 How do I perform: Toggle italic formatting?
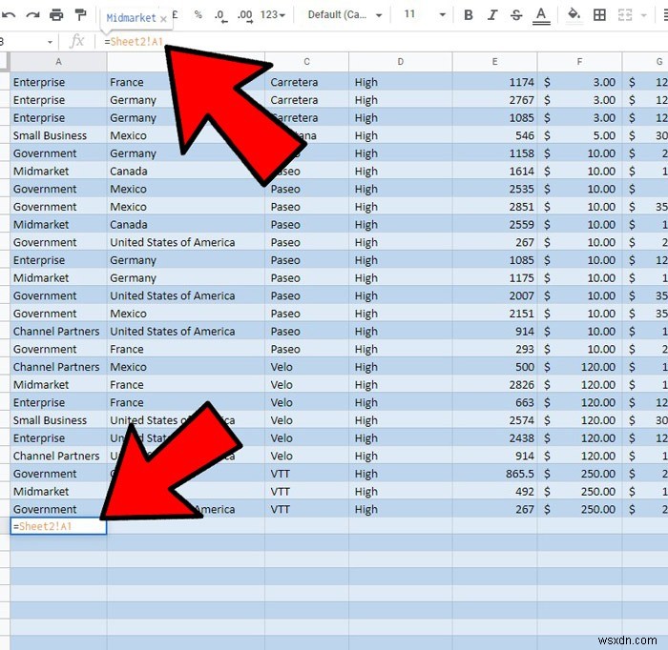pyautogui.click(x=492, y=15)
